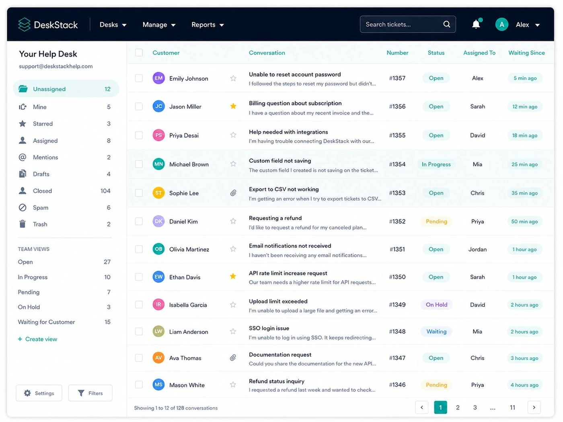Click the search magnifier icon
563x422 pixels.
coord(447,24)
